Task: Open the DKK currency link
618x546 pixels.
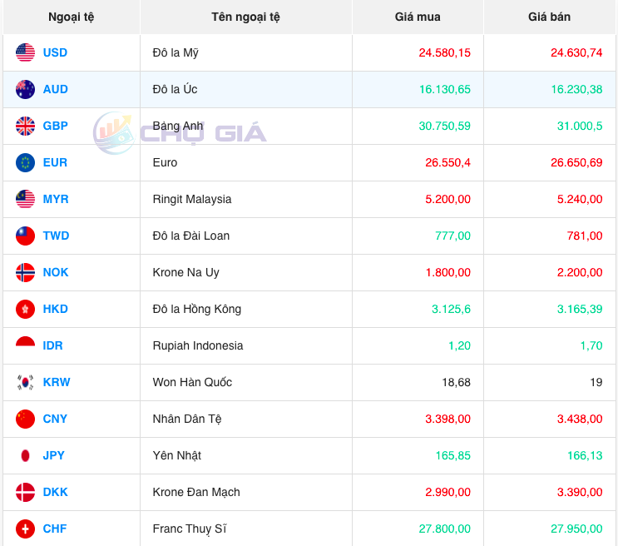Action: tap(56, 492)
